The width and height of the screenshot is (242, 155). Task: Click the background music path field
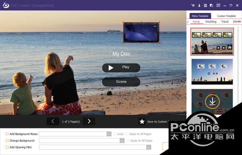point(73,134)
